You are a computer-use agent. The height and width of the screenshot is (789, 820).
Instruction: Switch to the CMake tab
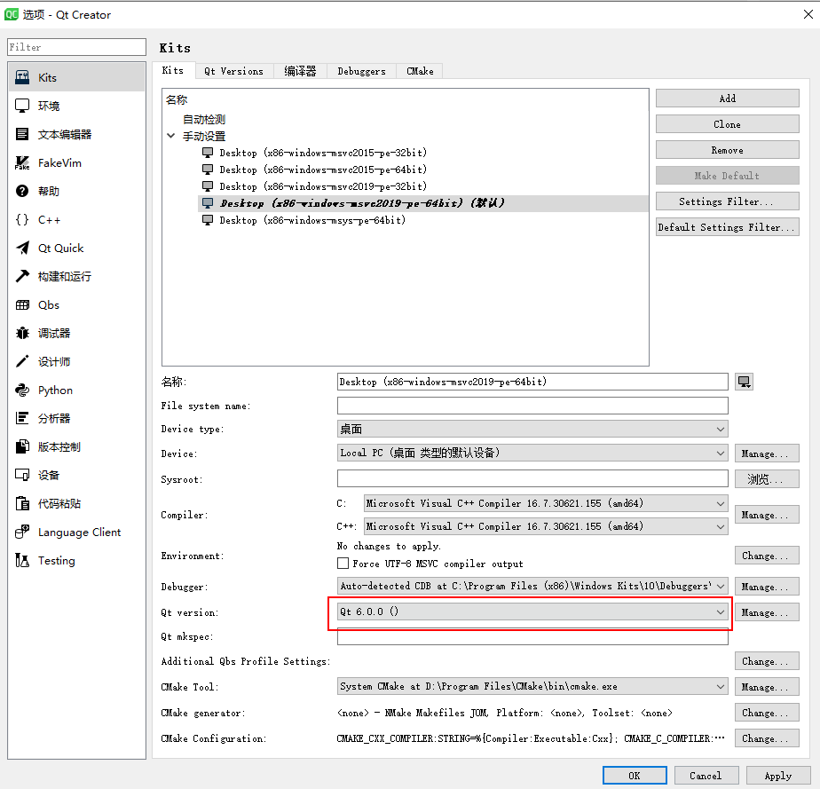tap(420, 71)
